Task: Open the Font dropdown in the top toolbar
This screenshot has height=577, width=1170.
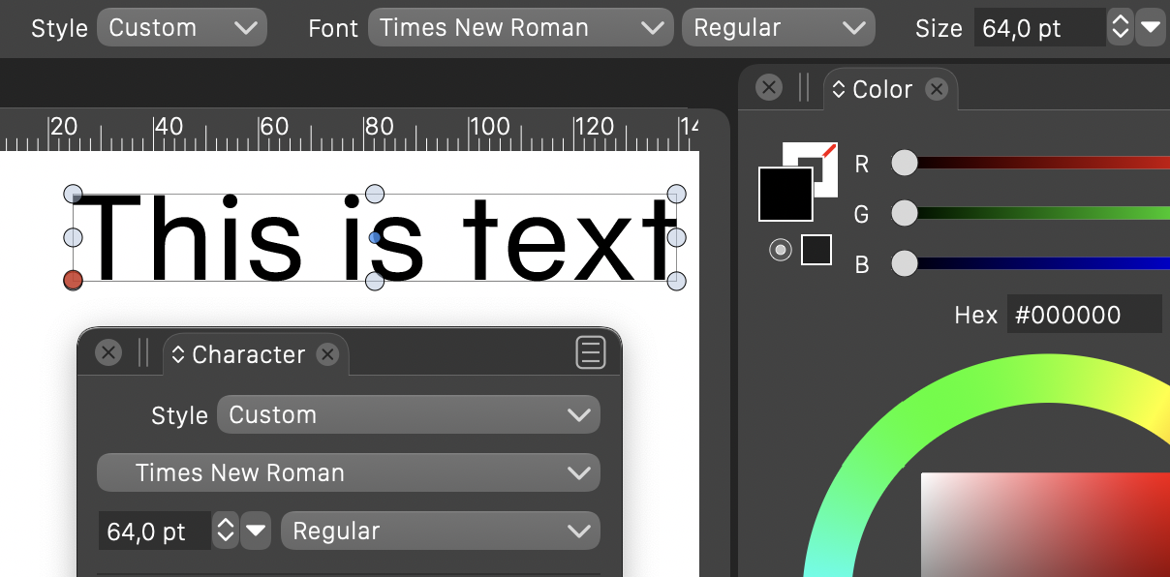Action: 520,28
